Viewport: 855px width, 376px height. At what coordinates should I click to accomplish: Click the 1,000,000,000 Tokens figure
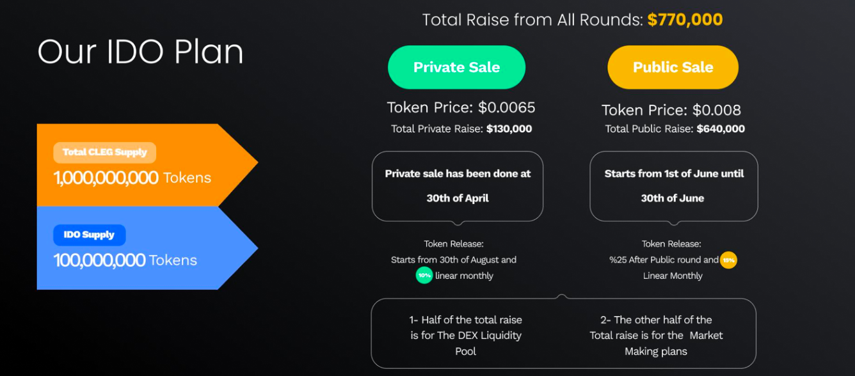[132, 178]
